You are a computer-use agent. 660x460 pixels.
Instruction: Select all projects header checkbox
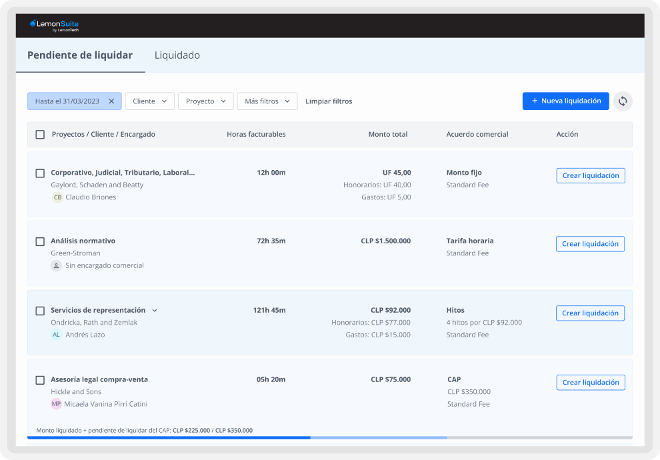[x=40, y=134]
